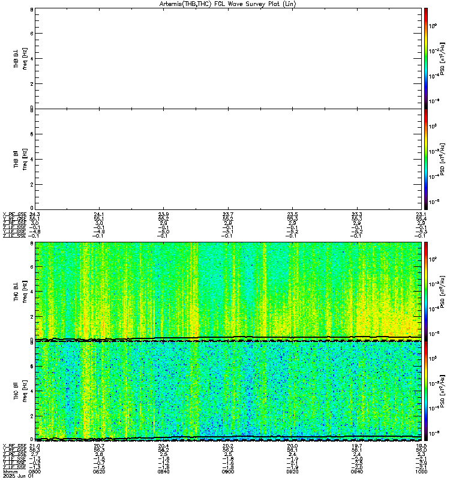The height and width of the screenshot is (480, 450).
Task: Click the date label '2025 Jun 01'
Action: coord(18,476)
